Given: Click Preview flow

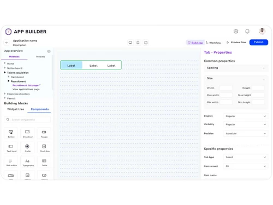Looking at the screenshot, I should (236, 42).
